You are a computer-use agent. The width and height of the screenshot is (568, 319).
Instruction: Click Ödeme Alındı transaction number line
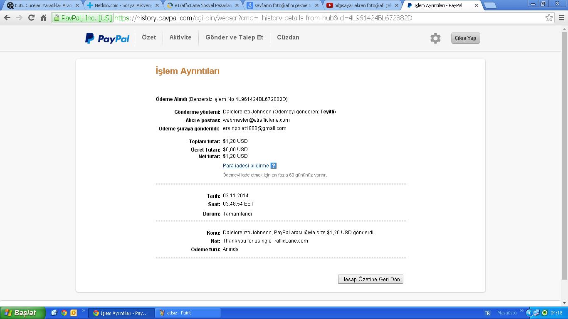222,99
